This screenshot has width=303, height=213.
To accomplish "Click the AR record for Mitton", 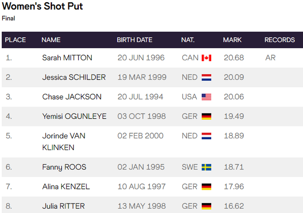I will click(x=270, y=58).
